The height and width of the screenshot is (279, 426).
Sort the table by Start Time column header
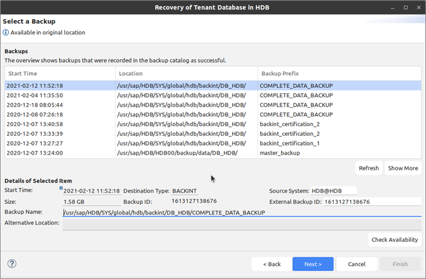click(x=60, y=73)
